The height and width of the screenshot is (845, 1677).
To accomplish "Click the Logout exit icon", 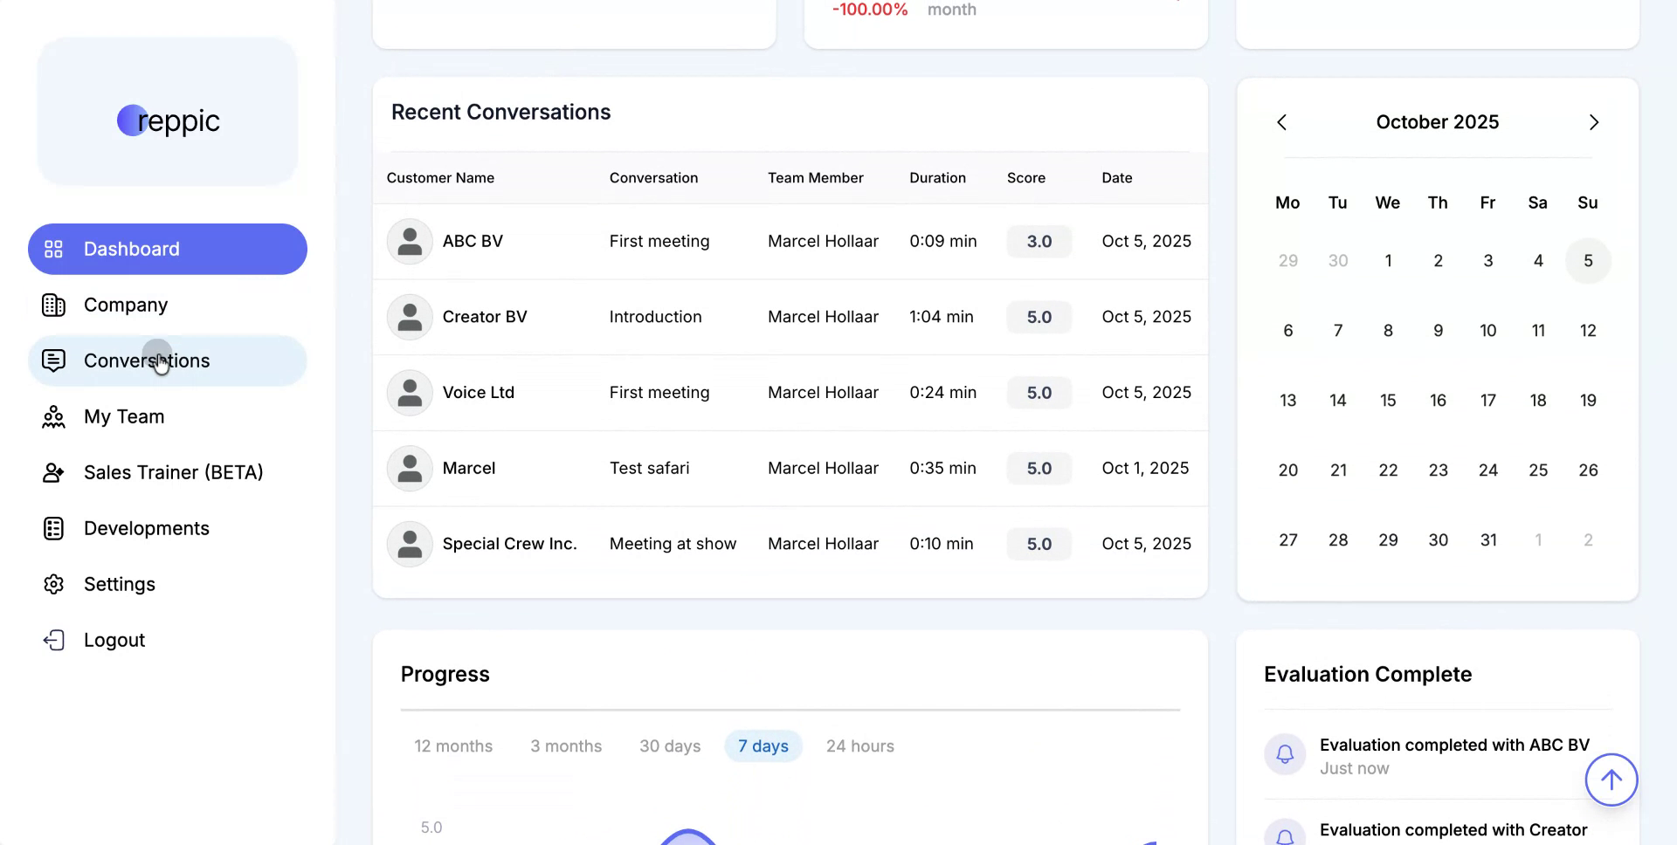I will (53, 640).
